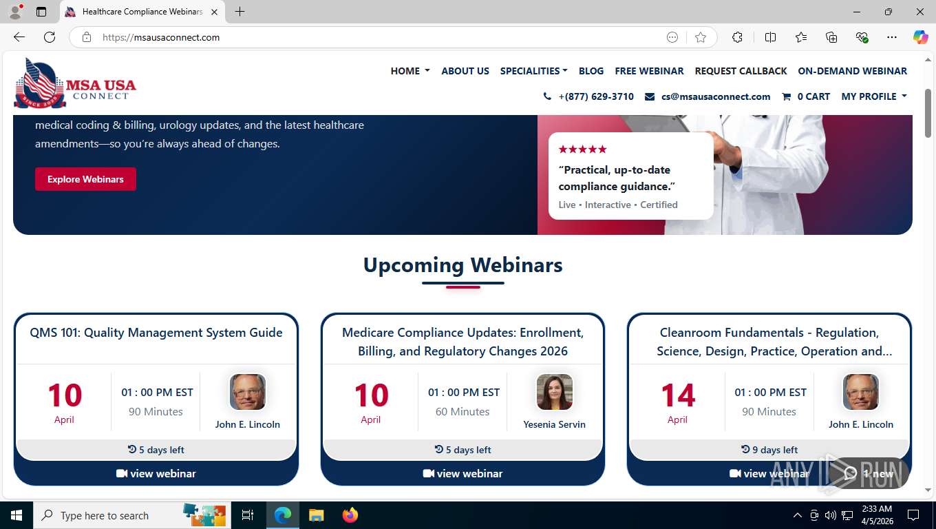Open the Tab actions menu icon
Image resolution: width=936 pixels, height=529 pixels.
[x=41, y=12]
